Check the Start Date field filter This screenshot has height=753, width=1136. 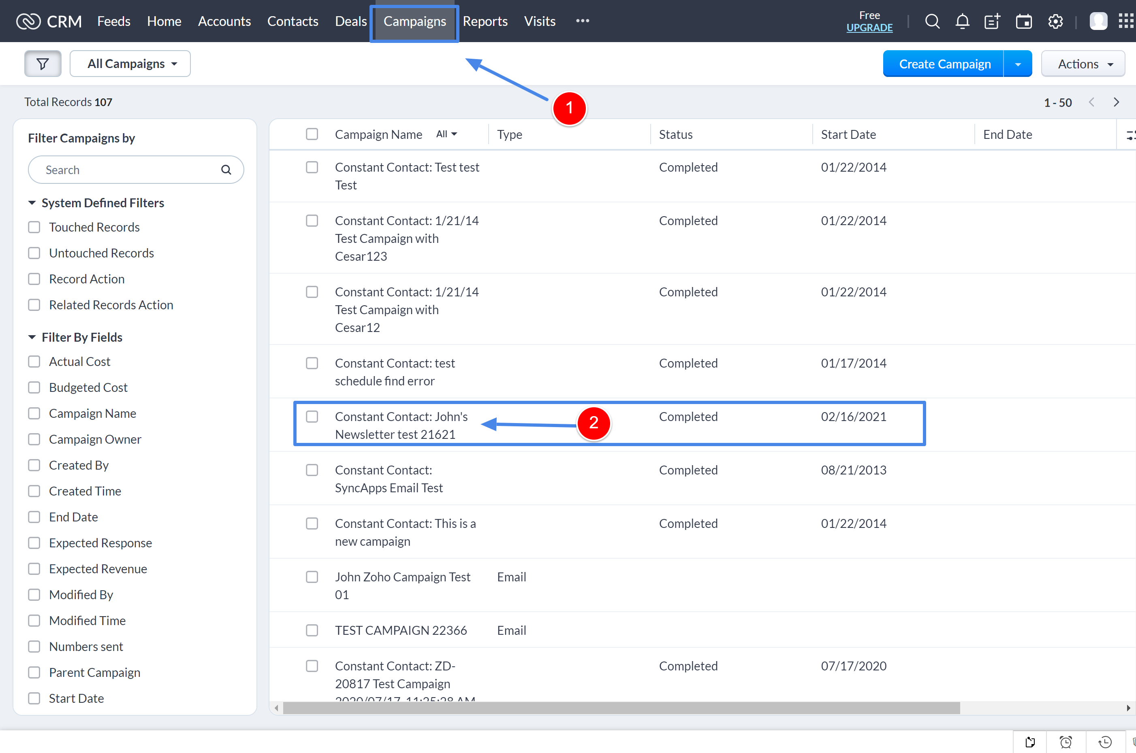point(34,699)
